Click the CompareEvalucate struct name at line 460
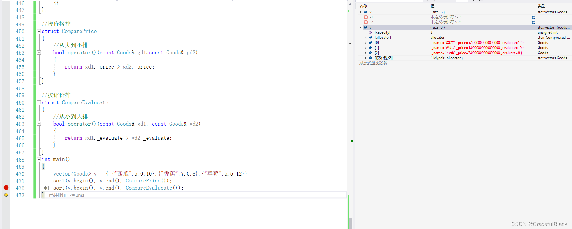Image resolution: width=572 pixels, height=229 pixels. (85, 102)
